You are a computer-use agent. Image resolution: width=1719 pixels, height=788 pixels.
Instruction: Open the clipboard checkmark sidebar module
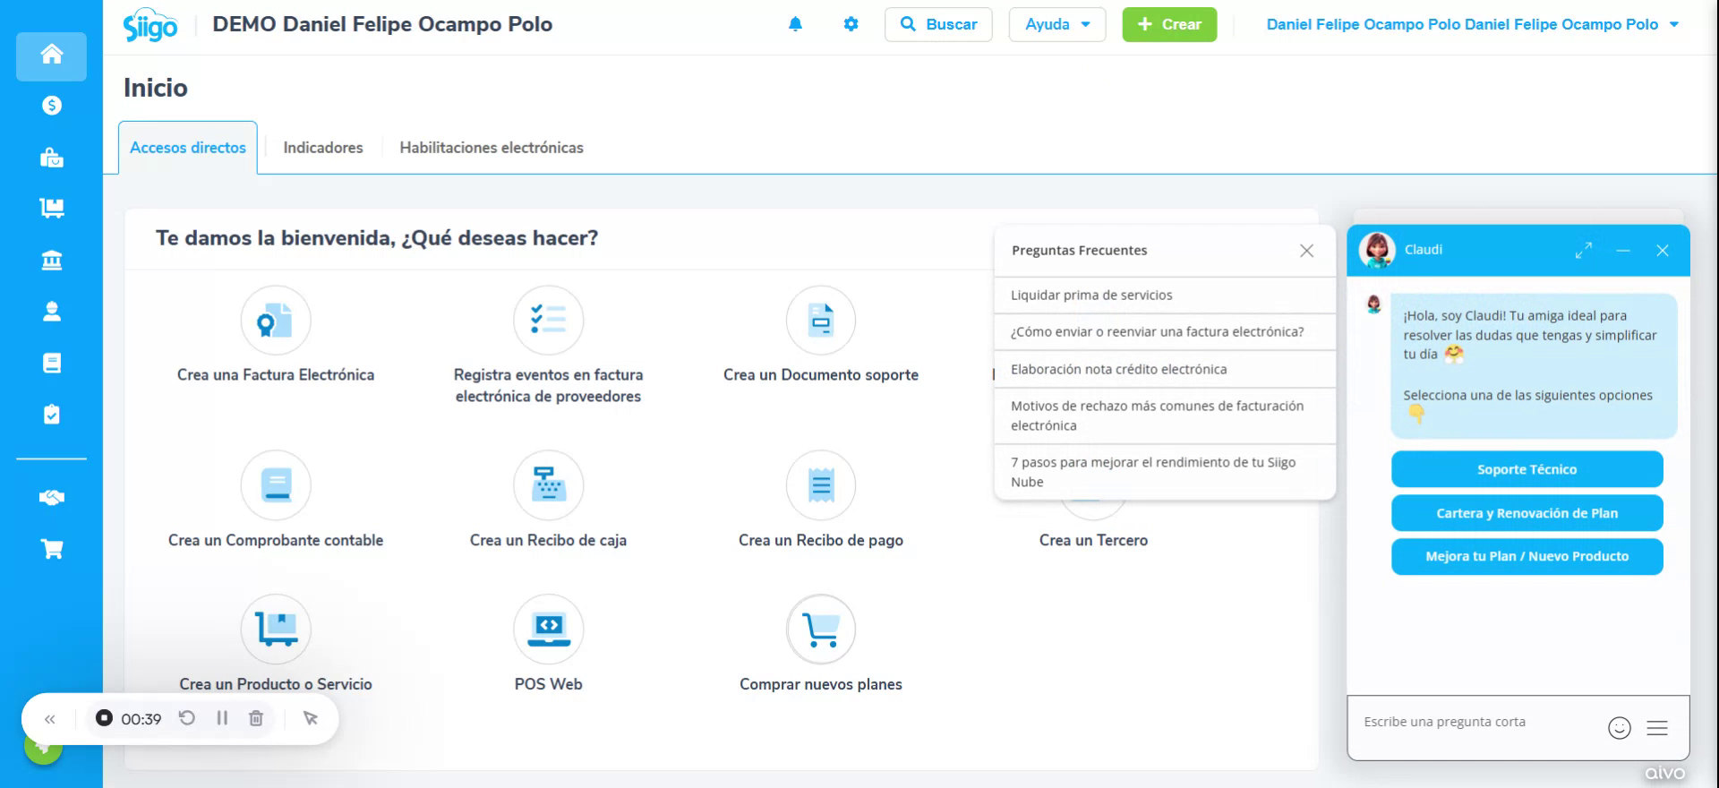click(52, 415)
